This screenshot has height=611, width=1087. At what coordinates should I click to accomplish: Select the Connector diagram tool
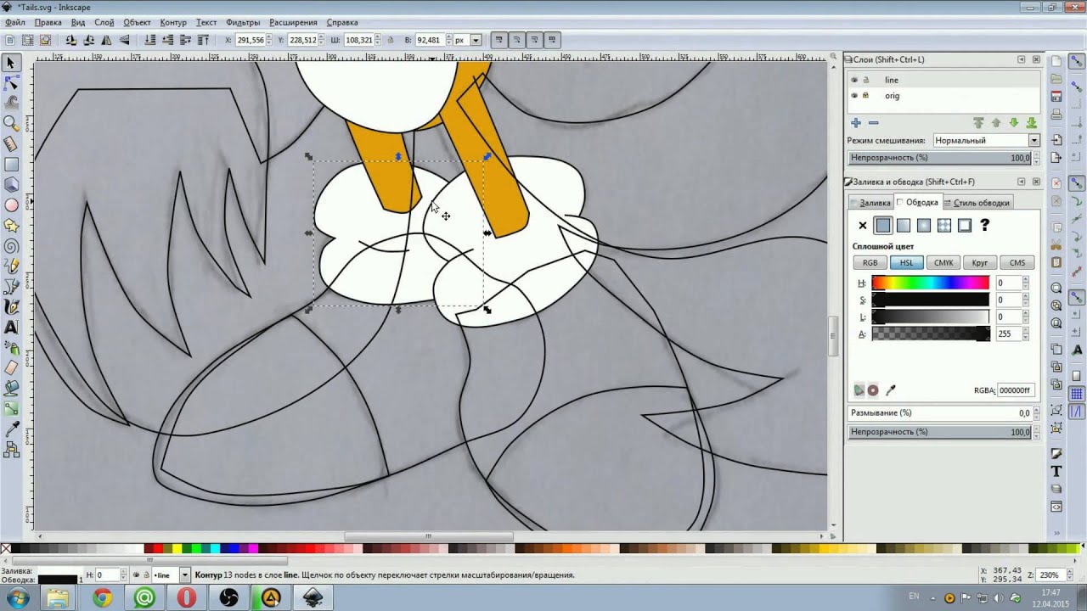pos(11,451)
